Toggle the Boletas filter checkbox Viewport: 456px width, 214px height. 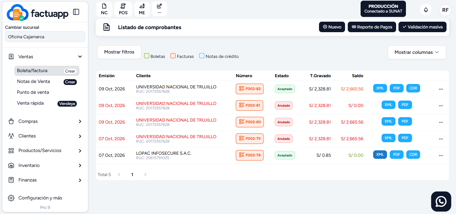[x=147, y=56]
